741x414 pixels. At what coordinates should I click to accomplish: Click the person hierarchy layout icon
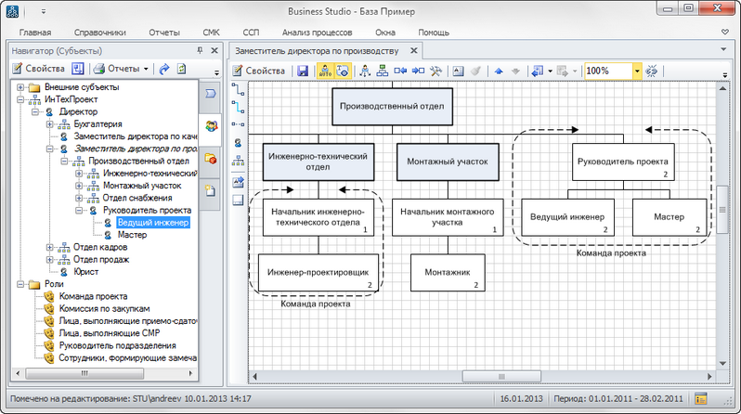(x=365, y=71)
